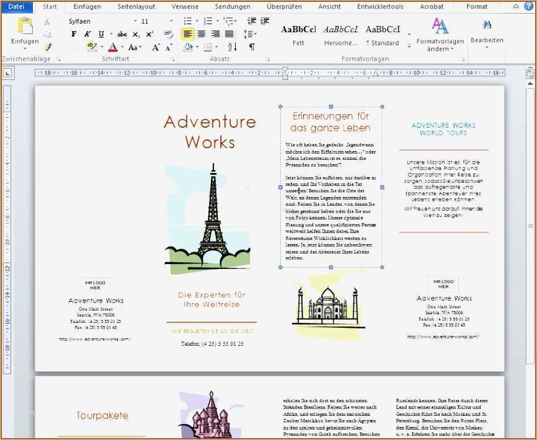Switch to the Seitenlayout tab
537x440 pixels.
(x=136, y=6)
